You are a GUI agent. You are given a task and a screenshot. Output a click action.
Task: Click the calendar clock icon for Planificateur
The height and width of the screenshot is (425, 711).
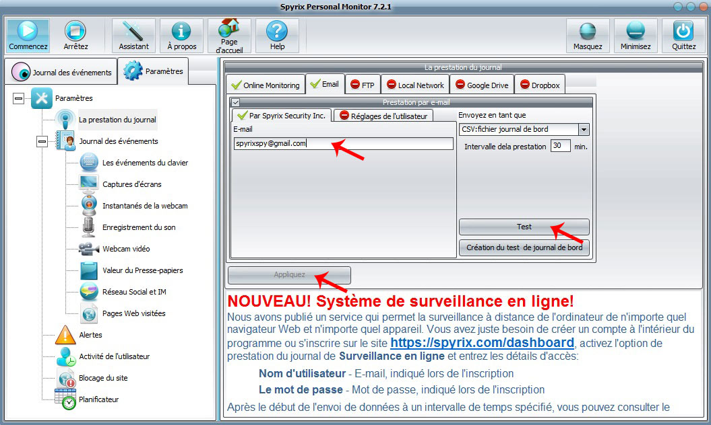point(65,399)
